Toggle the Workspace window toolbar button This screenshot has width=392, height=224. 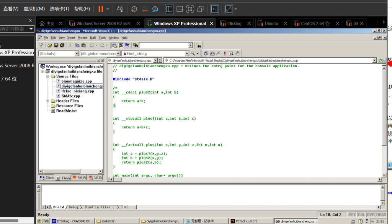click(x=115, y=45)
